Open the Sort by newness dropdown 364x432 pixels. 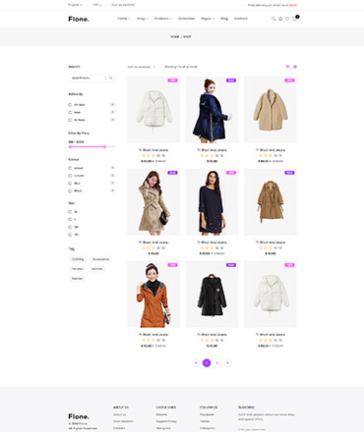coord(142,67)
